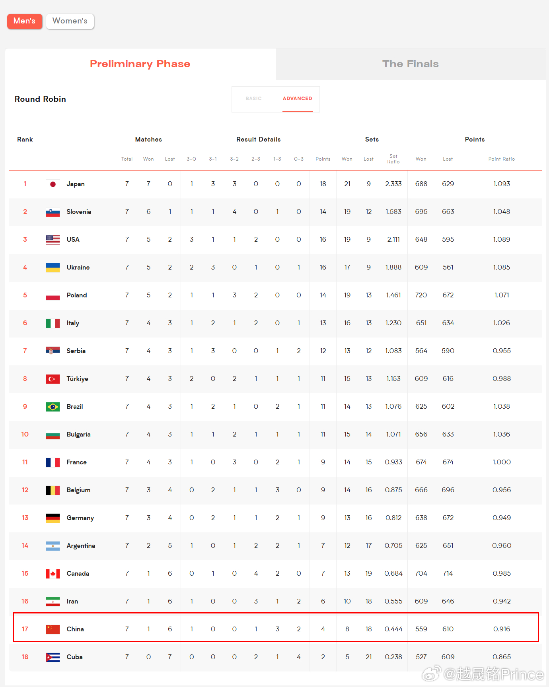Click the Türkiye flag icon
The width and height of the screenshot is (549, 687).
(53, 379)
